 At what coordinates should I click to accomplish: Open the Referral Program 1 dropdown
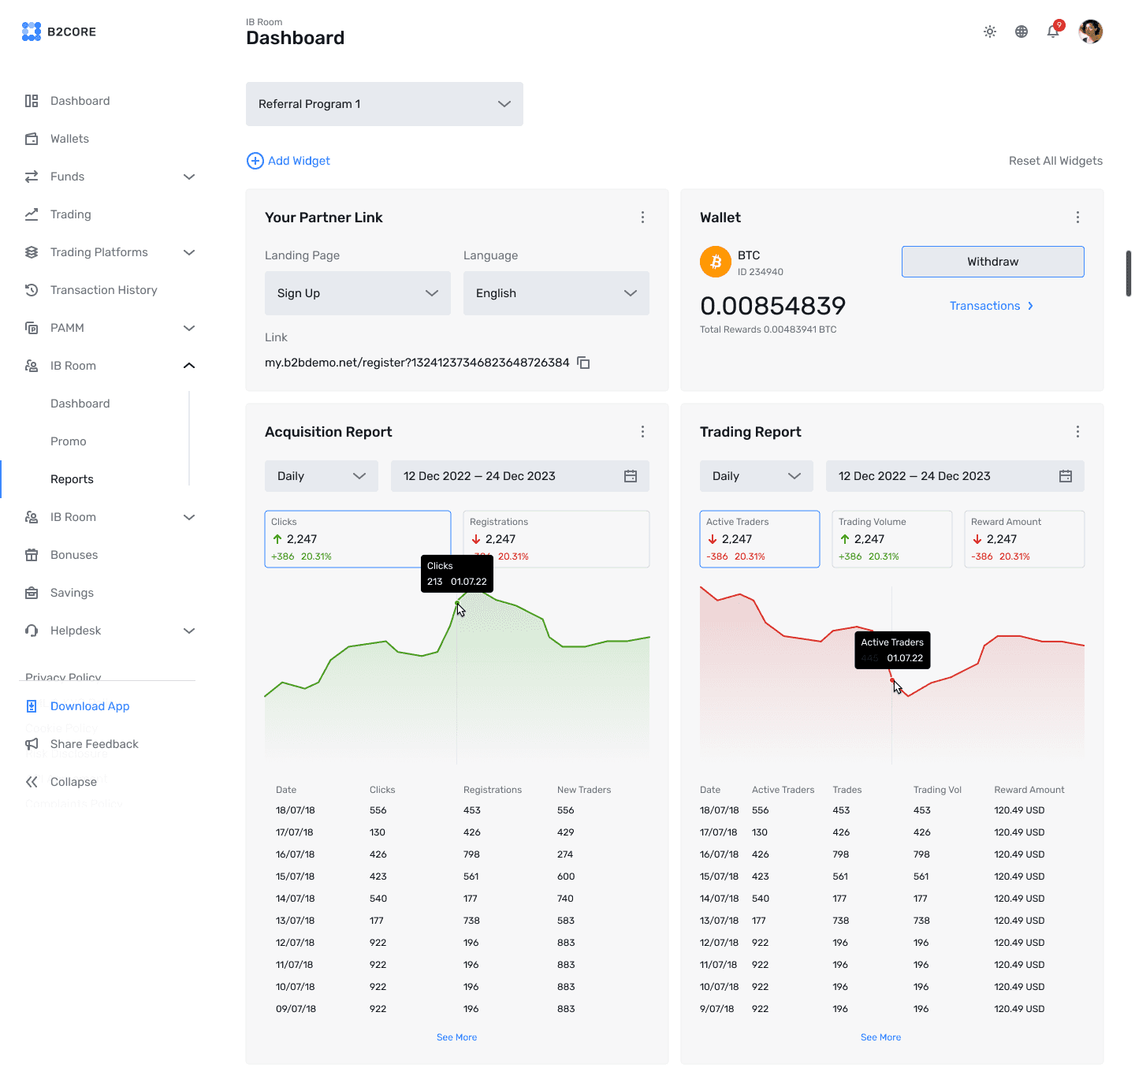pyautogui.click(x=384, y=103)
